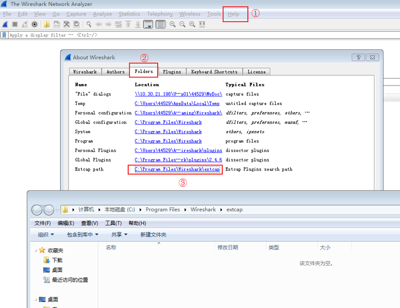The width and height of the screenshot is (400, 308).
Task: Close this capture file icon
Action: tap(67, 24)
